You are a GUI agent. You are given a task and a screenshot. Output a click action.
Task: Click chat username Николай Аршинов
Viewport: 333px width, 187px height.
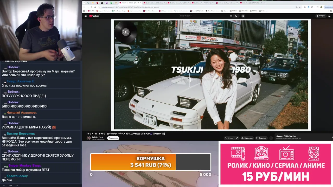pos(22,112)
